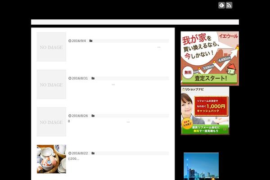Viewport: 270px width, 180px height.
Task: Click the clock icon beside 2016/8/26
Action: click(x=70, y=116)
